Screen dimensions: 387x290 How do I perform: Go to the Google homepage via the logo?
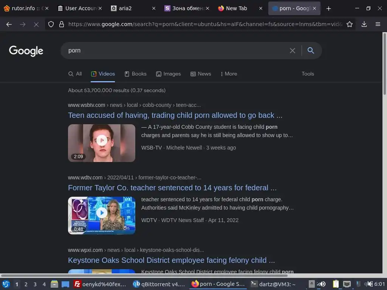[26, 51]
